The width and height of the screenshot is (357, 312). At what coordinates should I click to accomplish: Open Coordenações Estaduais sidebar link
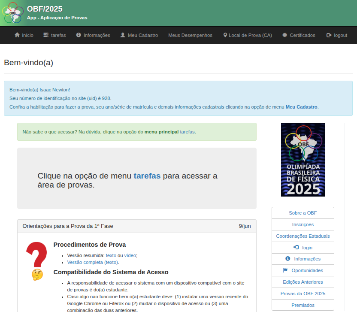click(303, 236)
